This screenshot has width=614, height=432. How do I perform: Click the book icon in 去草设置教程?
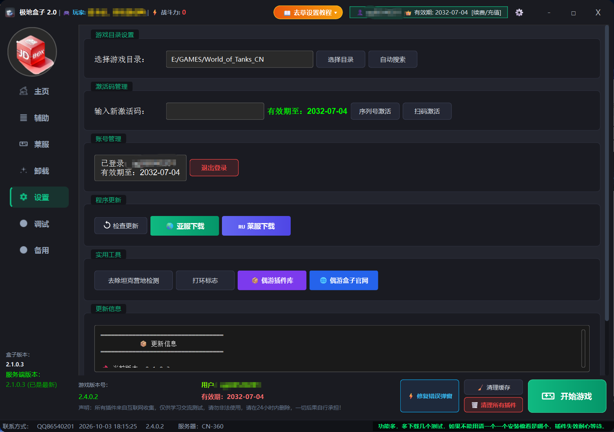pyautogui.click(x=287, y=13)
